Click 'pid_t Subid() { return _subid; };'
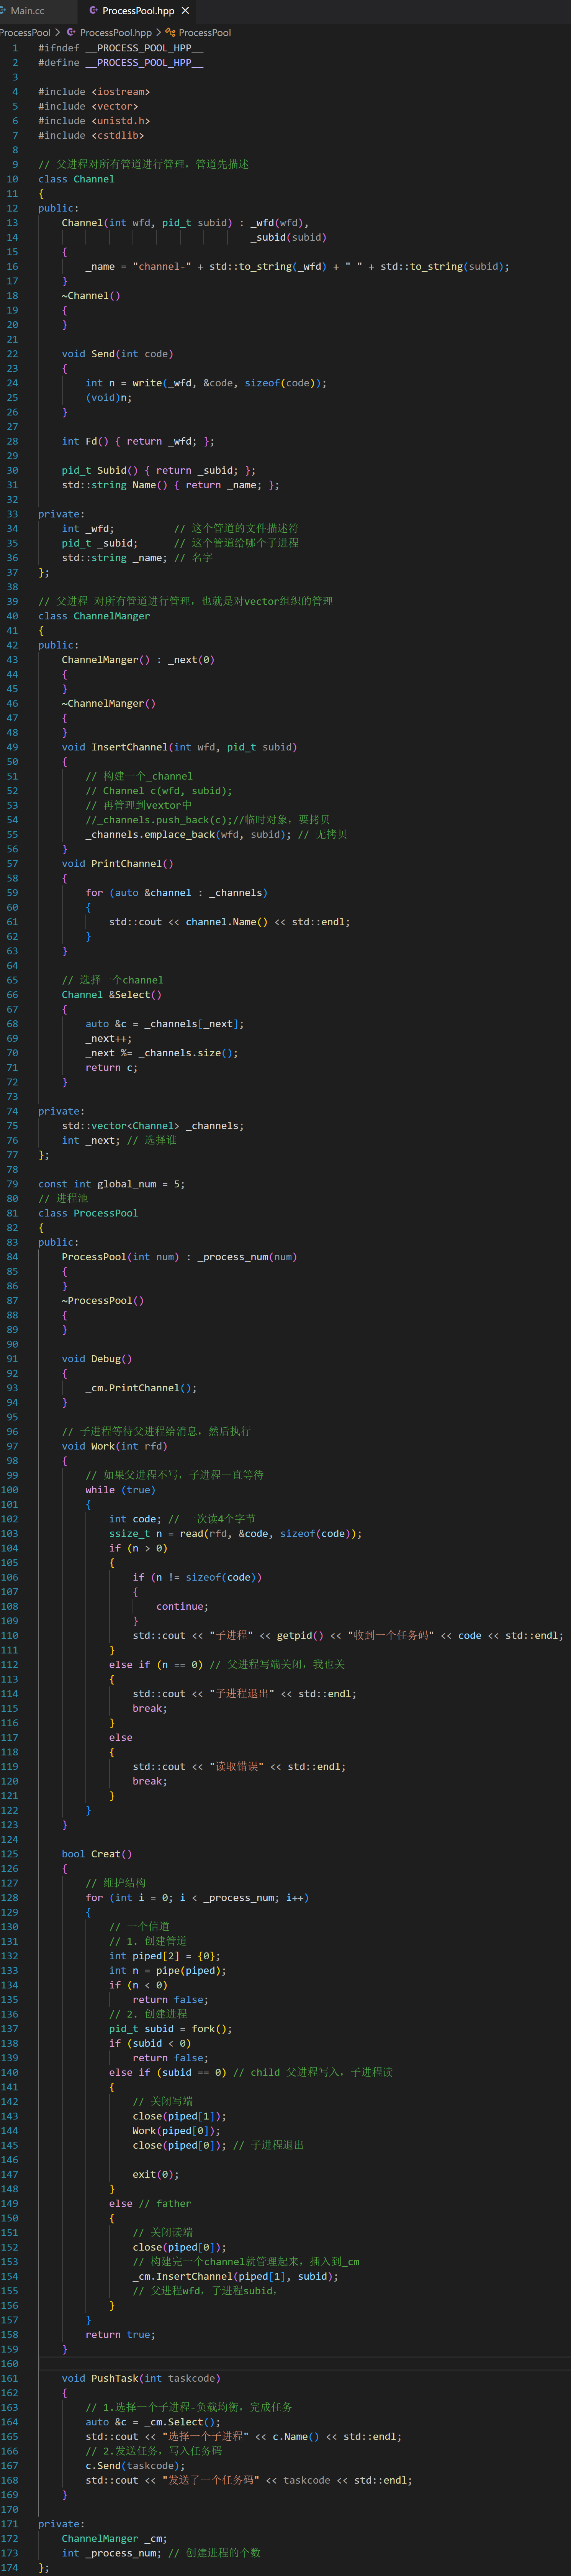This screenshot has height=2576, width=571. coord(158,470)
